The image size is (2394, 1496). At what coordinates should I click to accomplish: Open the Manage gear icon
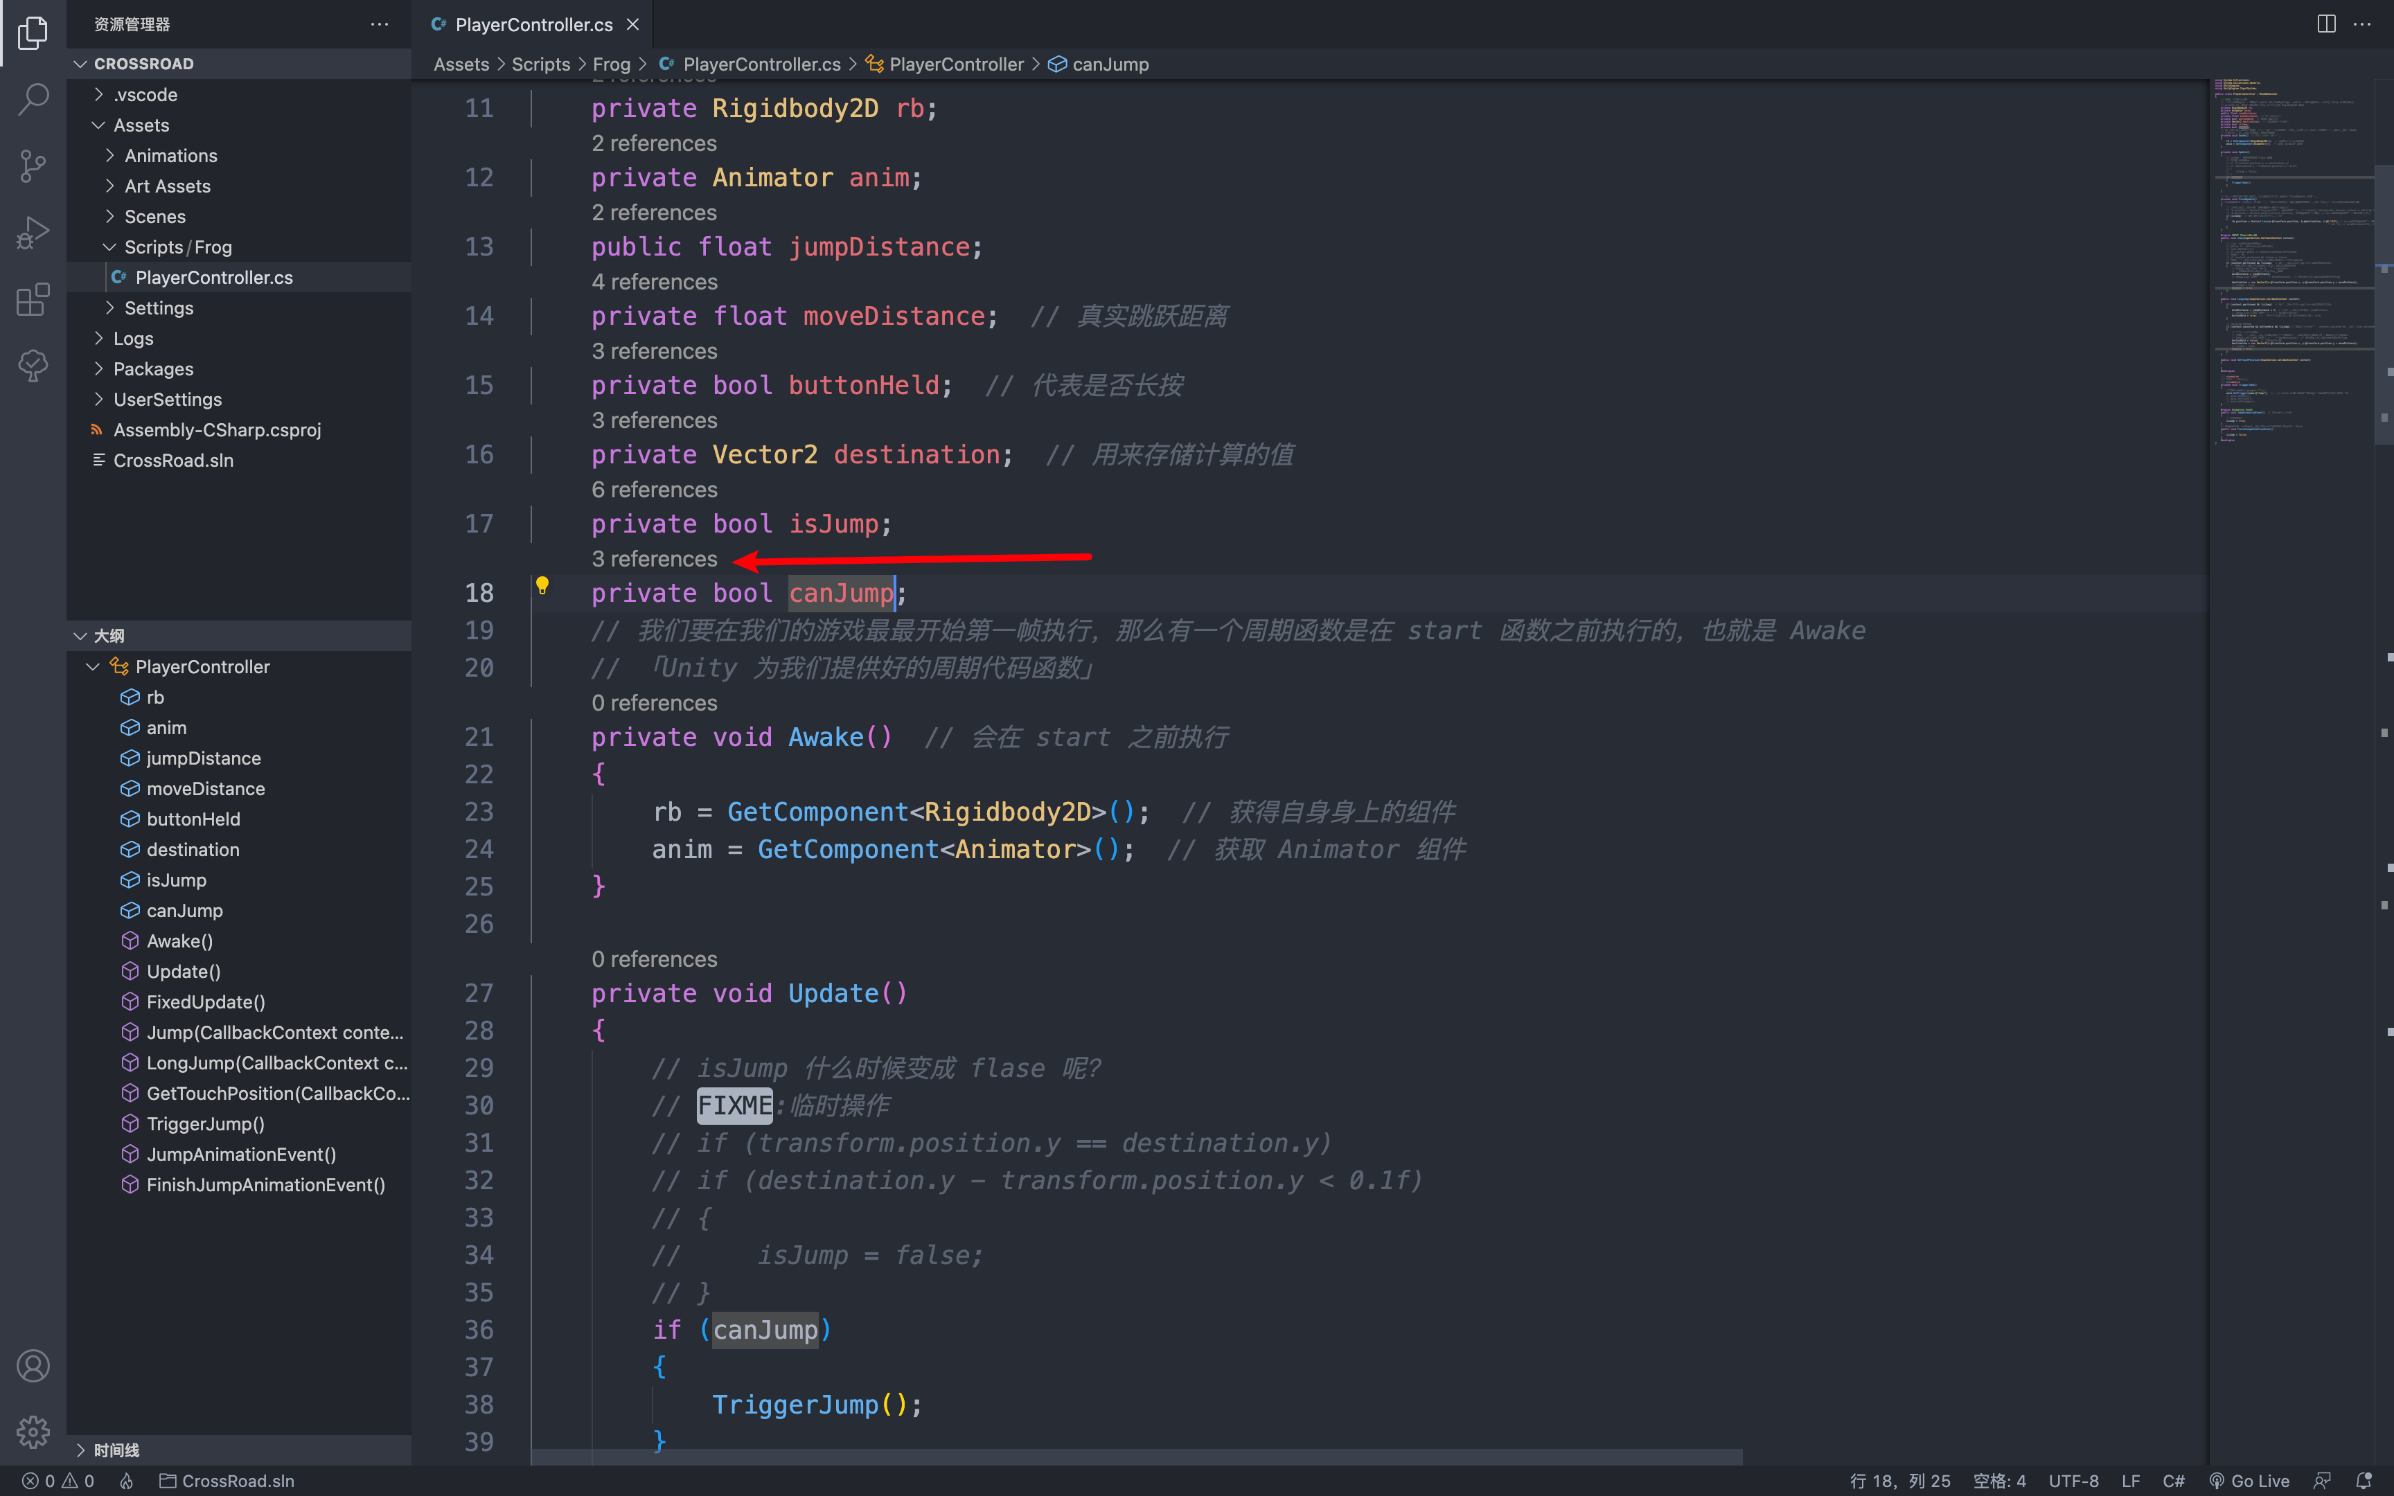click(33, 1432)
